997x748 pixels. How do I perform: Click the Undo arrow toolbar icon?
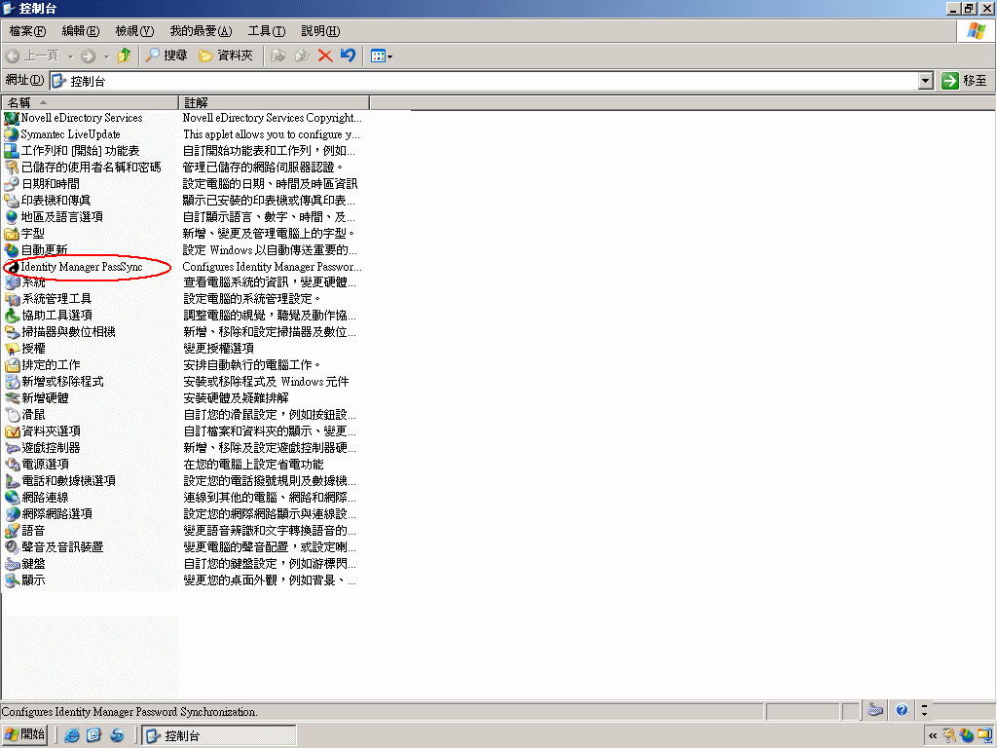(x=348, y=56)
